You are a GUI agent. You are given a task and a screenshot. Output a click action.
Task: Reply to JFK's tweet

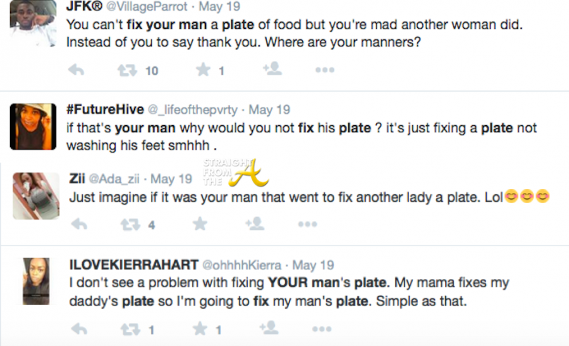tap(76, 70)
